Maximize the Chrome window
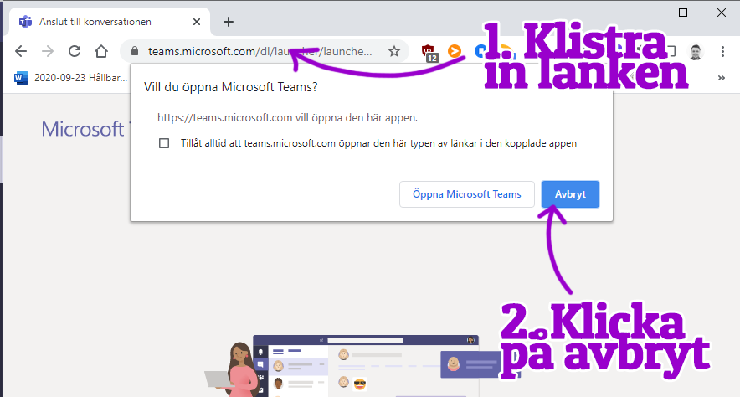740x397 pixels. point(683,13)
